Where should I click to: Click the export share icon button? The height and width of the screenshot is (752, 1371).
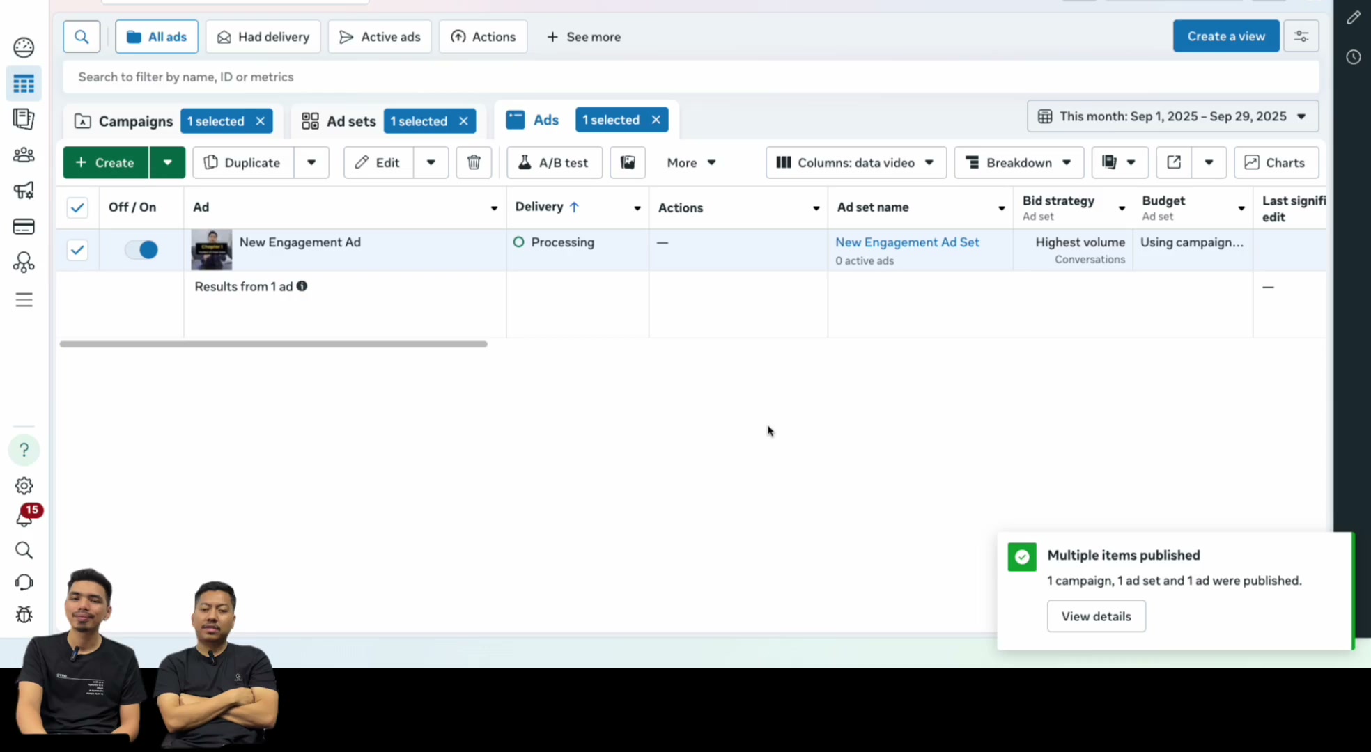[1174, 163]
